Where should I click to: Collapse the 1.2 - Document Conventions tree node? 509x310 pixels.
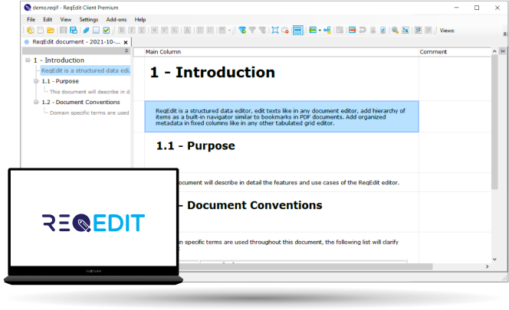(x=36, y=102)
